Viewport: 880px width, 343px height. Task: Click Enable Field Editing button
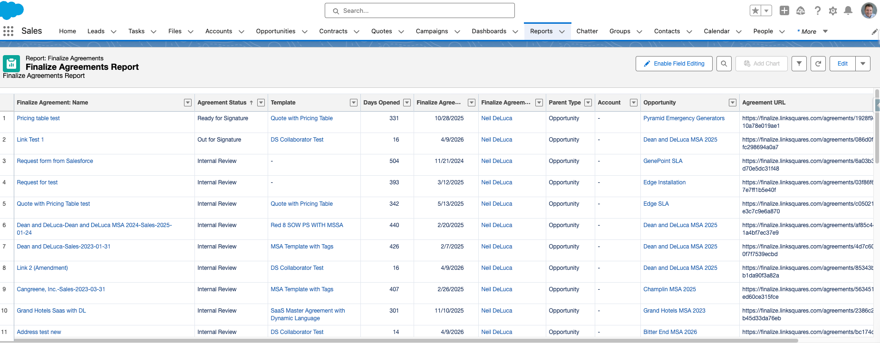[x=674, y=64]
